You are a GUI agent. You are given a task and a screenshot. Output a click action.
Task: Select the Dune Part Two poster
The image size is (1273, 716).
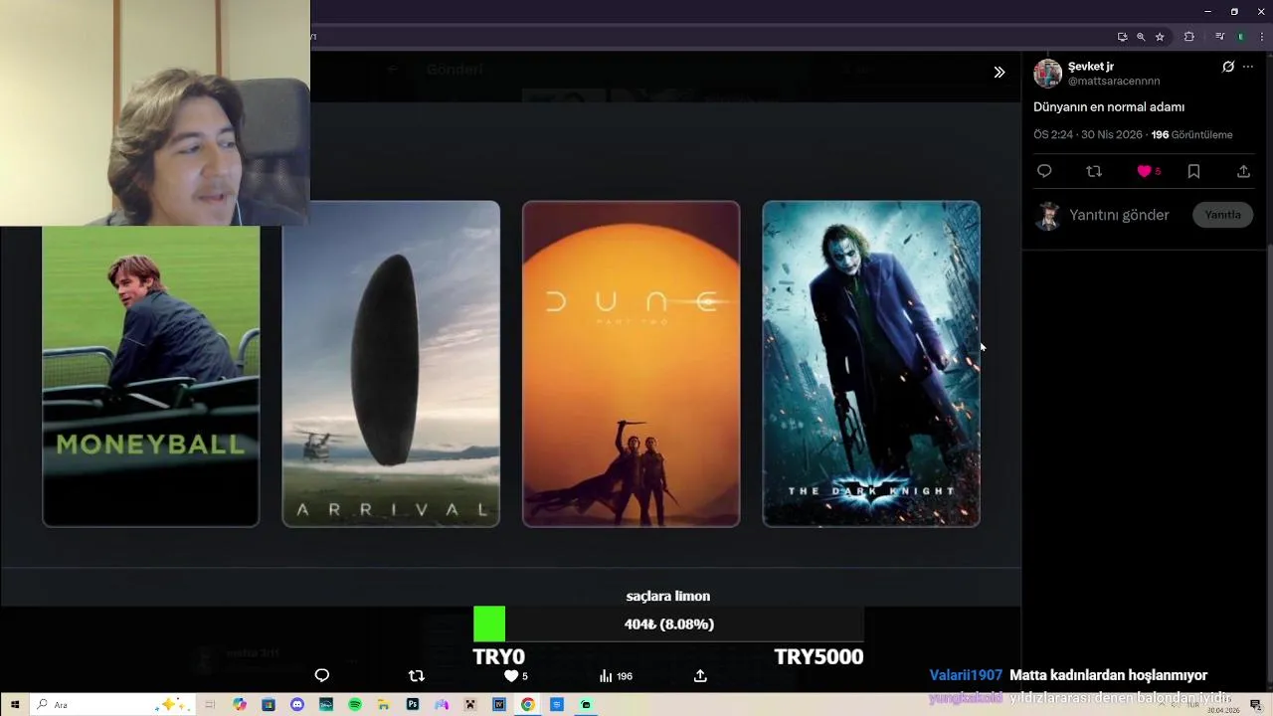[x=632, y=364]
